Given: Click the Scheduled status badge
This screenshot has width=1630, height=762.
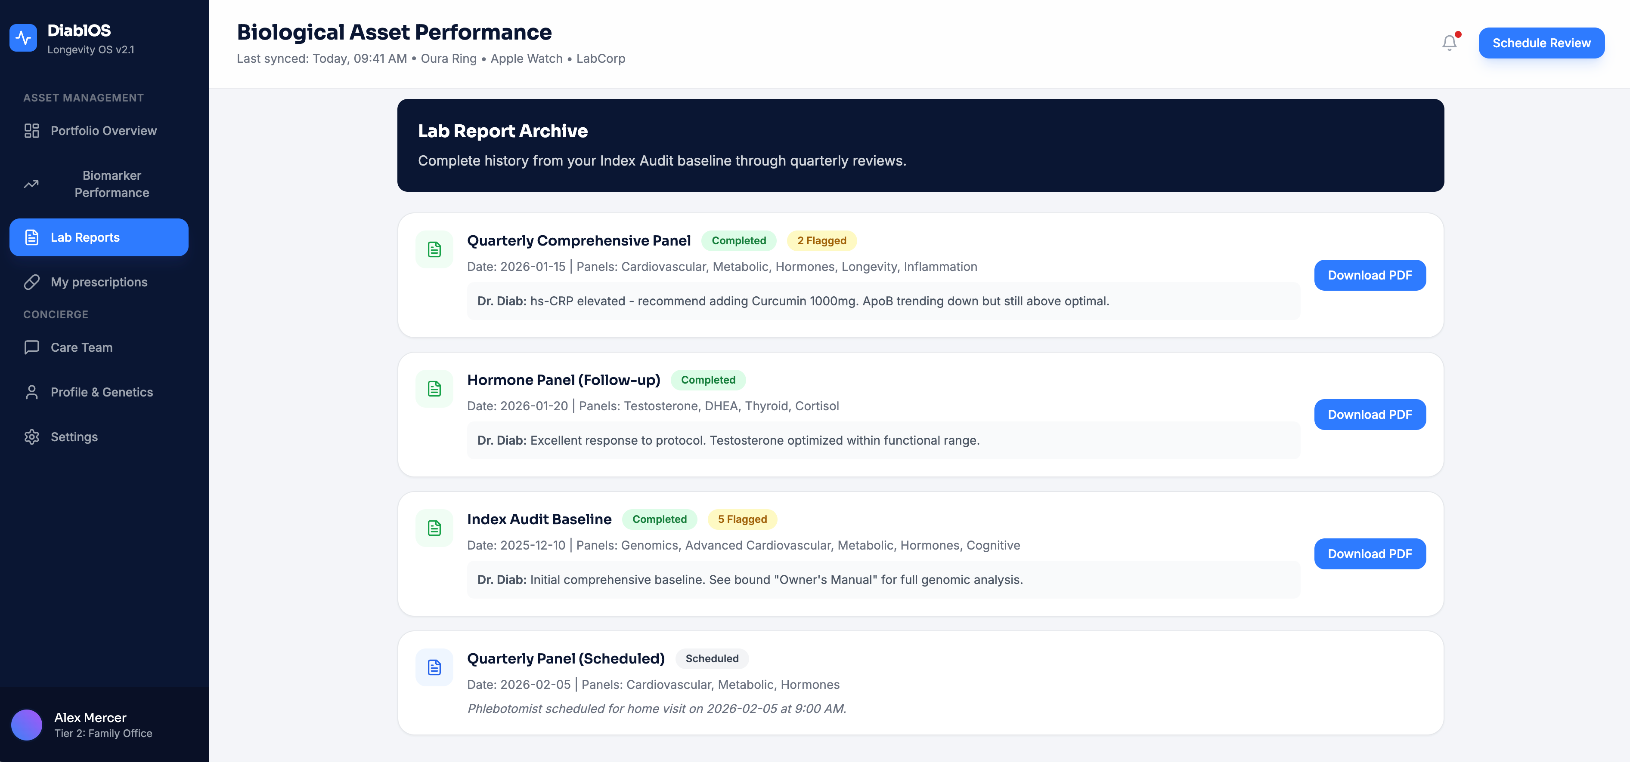Looking at the screenshot, I should tap(712, 659).
